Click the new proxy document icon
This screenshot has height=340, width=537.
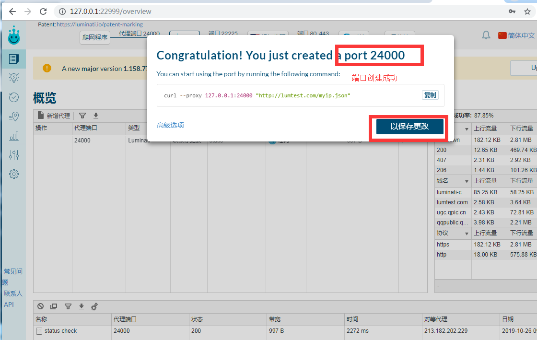[40, 116]
